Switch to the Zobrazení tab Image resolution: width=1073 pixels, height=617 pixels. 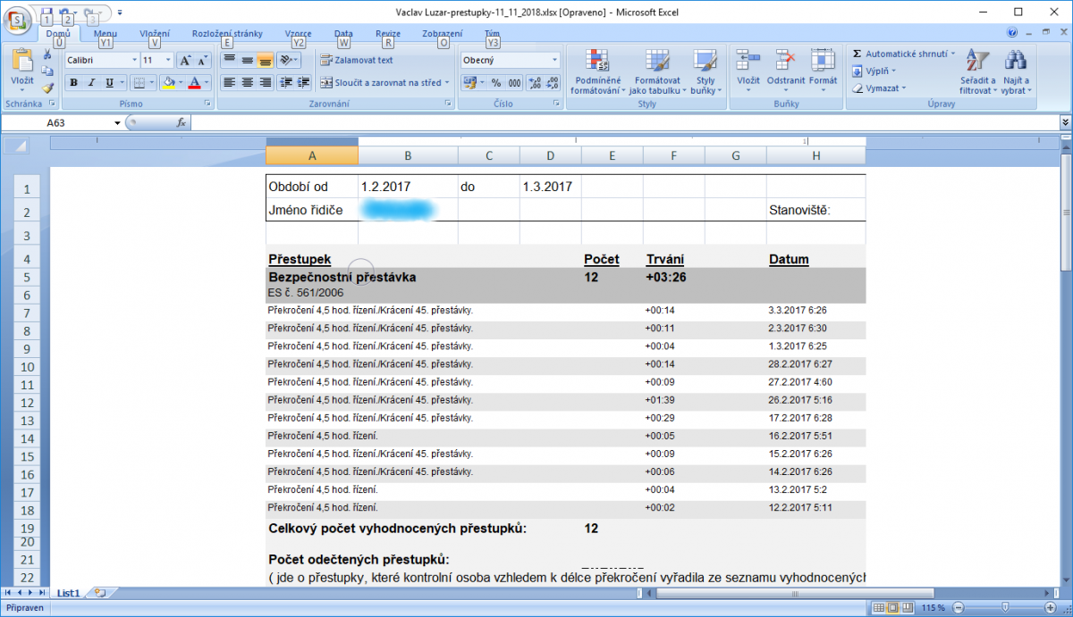(443, 33)
